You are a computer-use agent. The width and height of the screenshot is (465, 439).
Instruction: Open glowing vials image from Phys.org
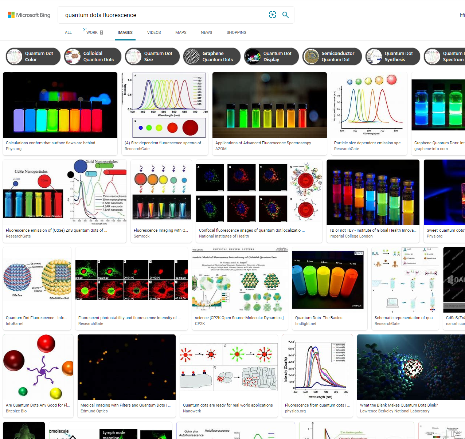(60, 105)
